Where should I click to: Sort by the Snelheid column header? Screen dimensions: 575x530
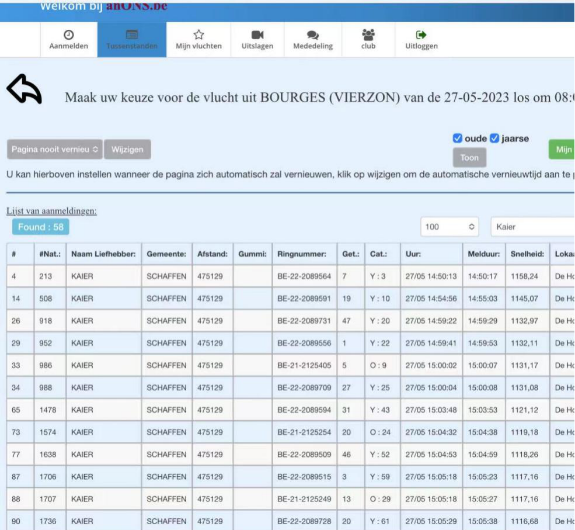coord(527,255)
